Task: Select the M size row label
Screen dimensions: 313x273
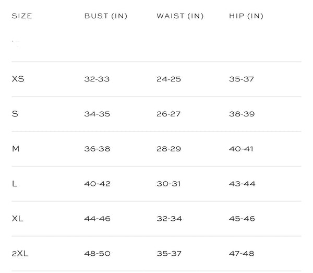Action: click(x=16, y=149)
